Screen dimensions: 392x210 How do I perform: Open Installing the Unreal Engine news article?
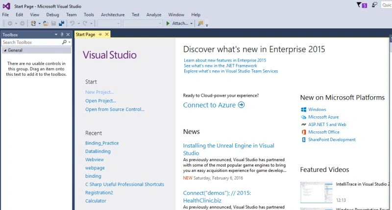click(228, 149)
